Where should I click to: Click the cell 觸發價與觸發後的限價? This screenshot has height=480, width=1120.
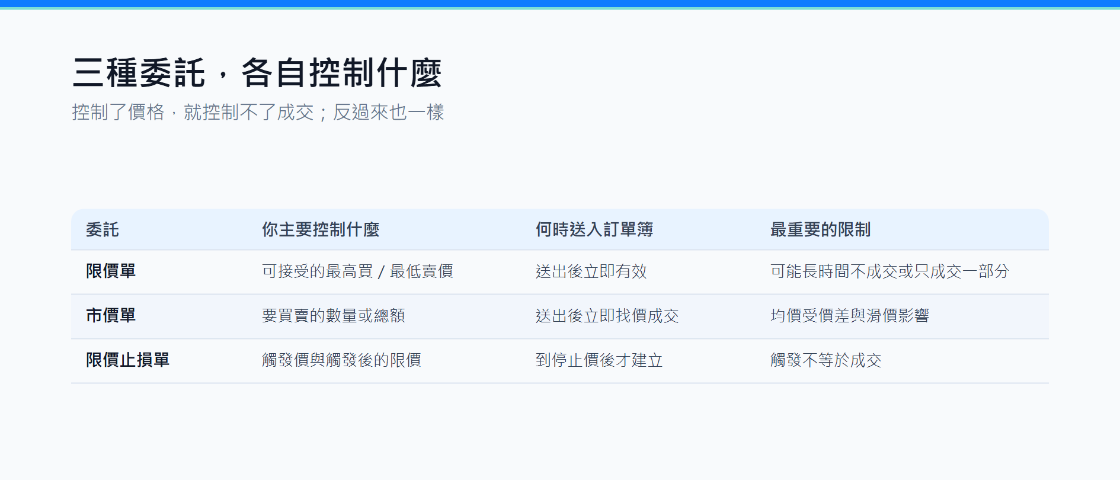pyautogui.click(x=341, y=360)
